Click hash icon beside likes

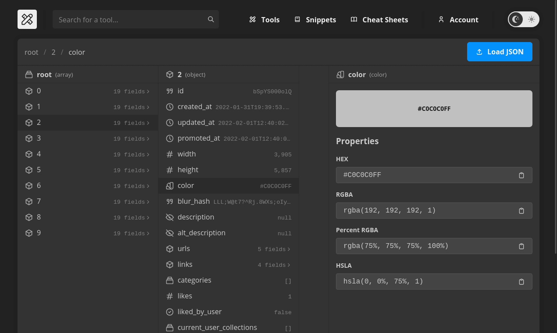pyautogui.click(x=170, y=296)
